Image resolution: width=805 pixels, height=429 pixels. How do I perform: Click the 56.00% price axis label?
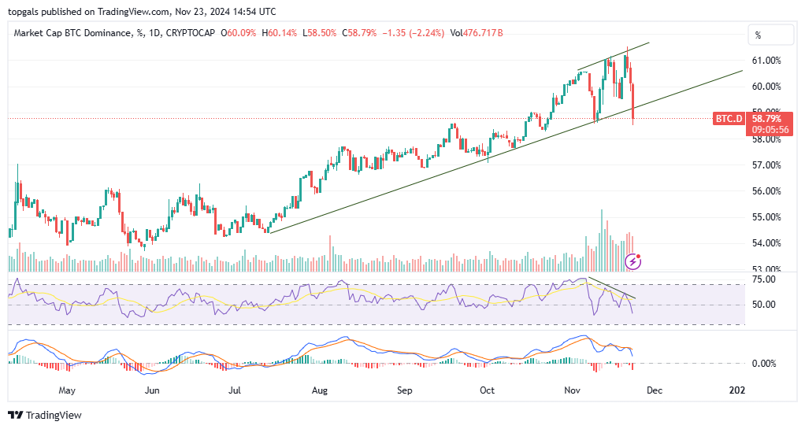(766, 191)
